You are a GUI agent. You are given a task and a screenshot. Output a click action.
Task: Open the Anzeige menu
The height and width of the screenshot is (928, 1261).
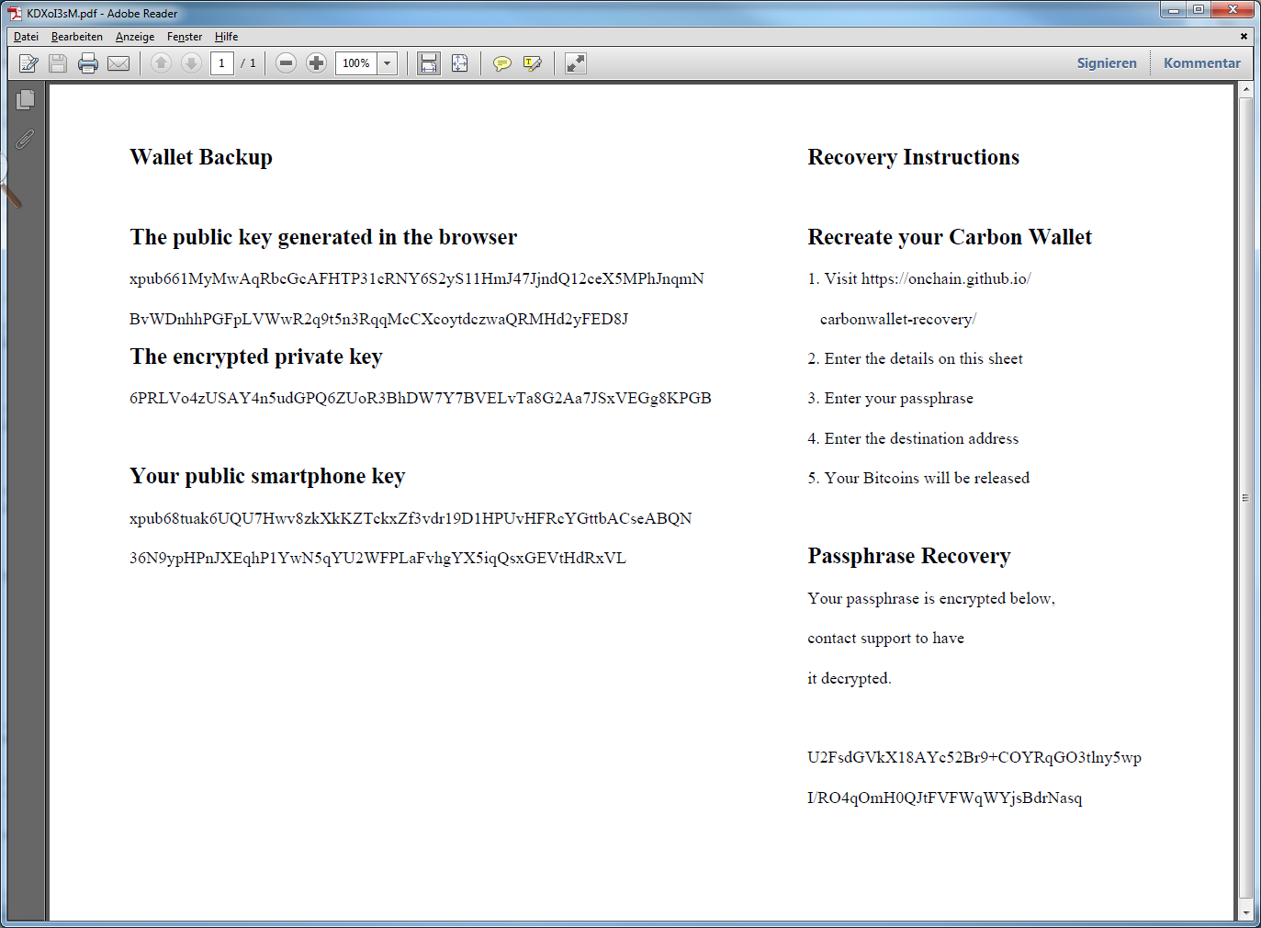click(x=135, y=37)
